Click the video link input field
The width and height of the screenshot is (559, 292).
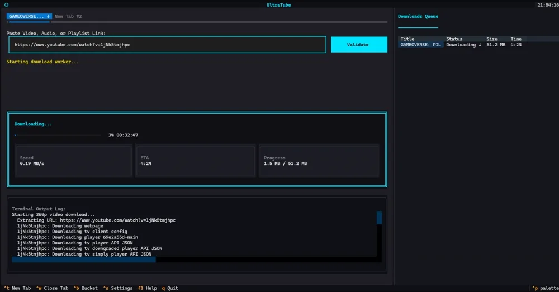click(x=167, y=45)
